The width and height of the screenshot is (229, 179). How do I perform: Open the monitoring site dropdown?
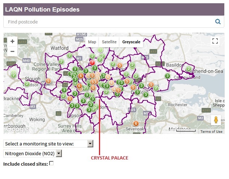[x=48, y=144]
